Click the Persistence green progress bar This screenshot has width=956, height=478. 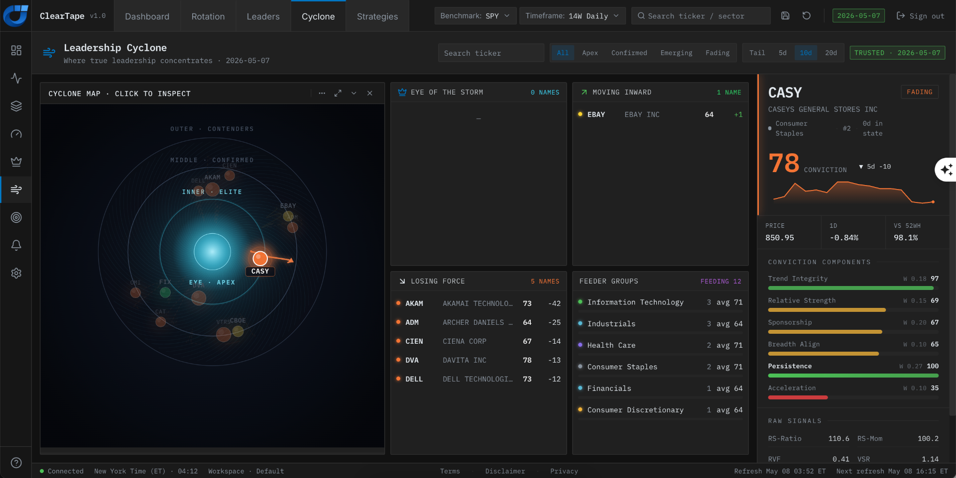click(x=853, y=376)
